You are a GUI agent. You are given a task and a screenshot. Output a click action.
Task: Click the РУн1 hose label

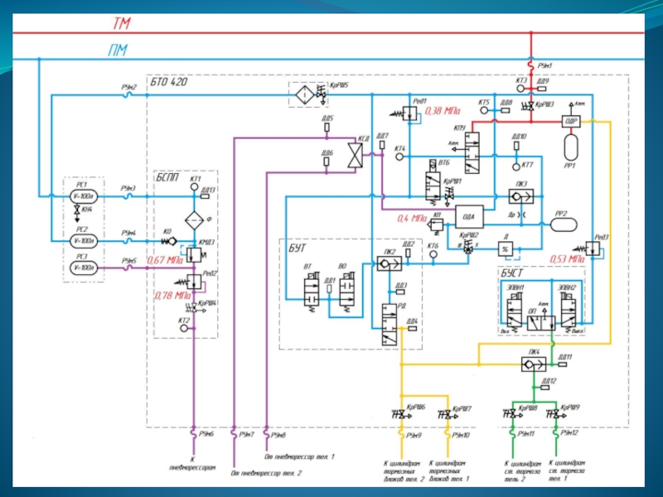(545, 66)
